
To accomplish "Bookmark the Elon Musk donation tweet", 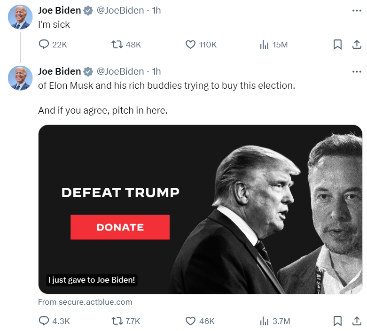I will [337, 321].
